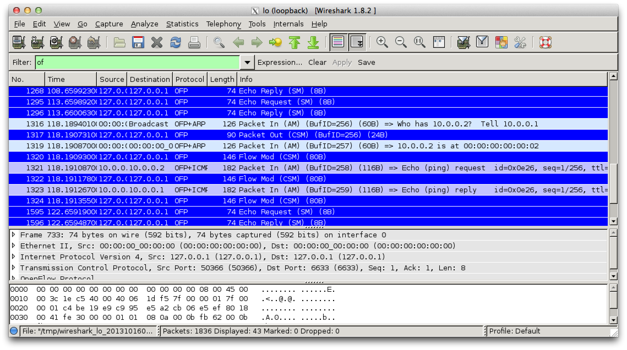Expand the Ethernet II tree row
The height and width of the screenshot is (350, 627).
click(13, 246)
